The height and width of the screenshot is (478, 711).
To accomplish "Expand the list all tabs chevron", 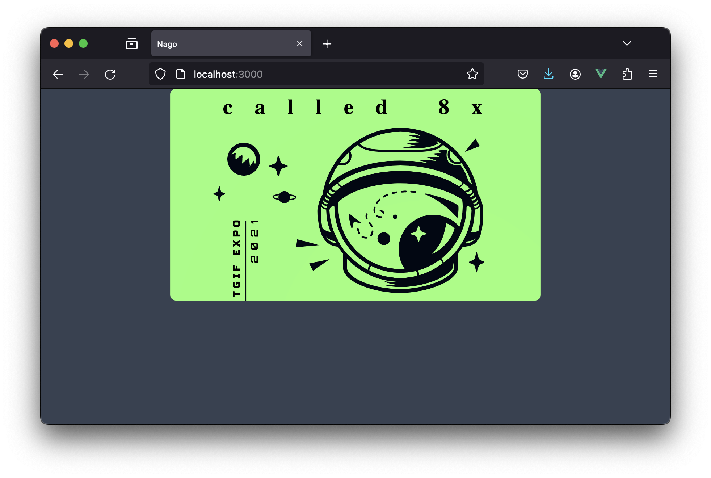I will click(x=627, y=43).
